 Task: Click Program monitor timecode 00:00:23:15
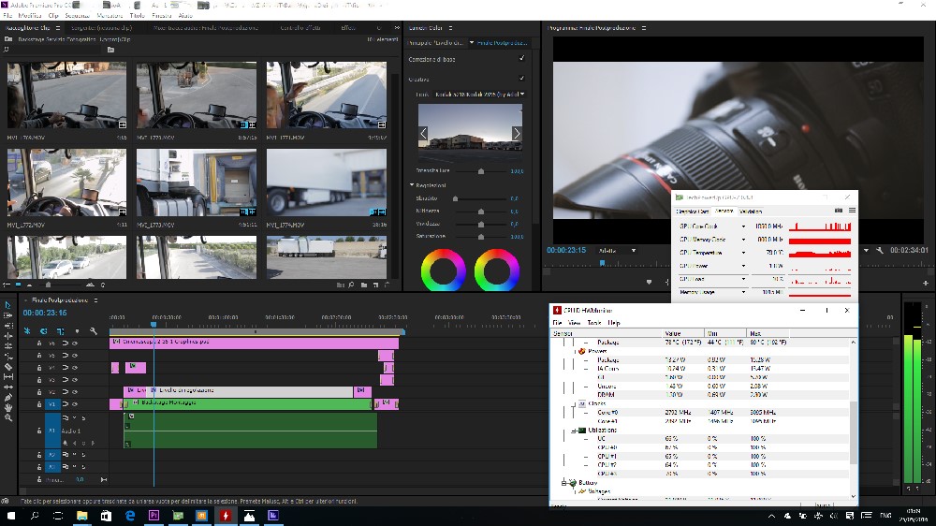pyautogui.click(x=566, y=250)
